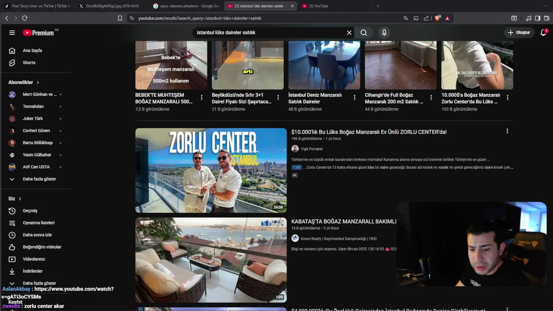Open the Brave playlist music icon
The height and width of the screenshot is (311, 553).
click(528, 18)
